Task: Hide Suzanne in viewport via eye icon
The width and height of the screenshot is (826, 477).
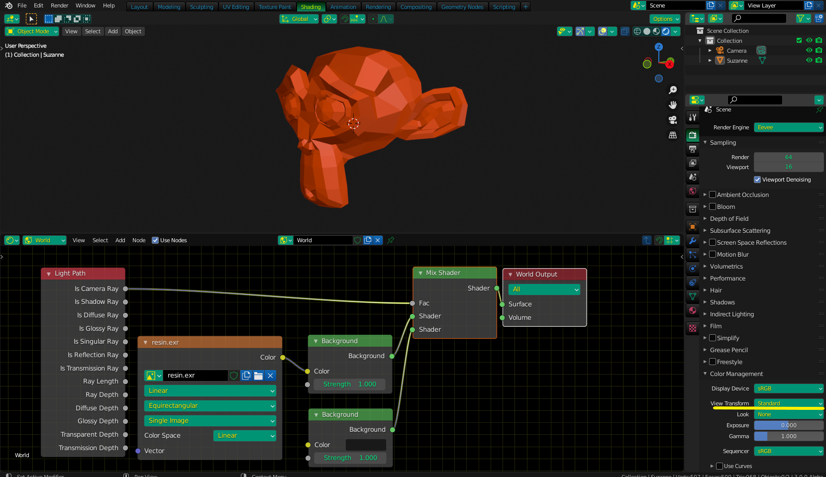Action: coord(809,60)
